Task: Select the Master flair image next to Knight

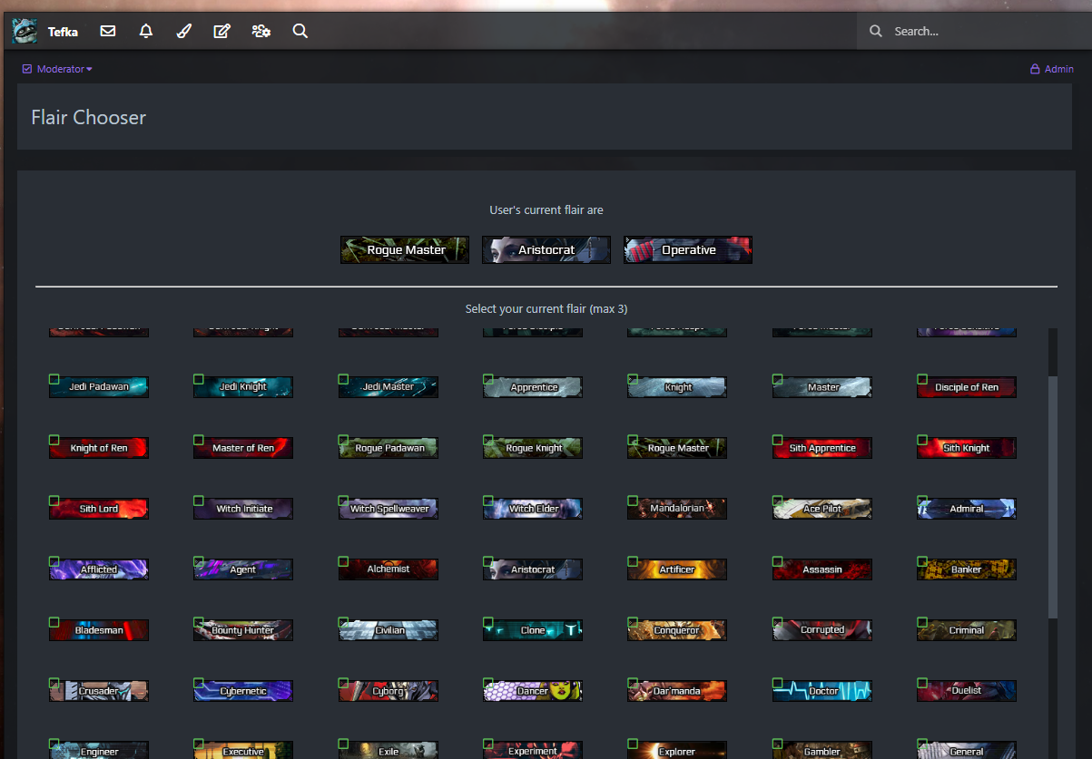Action: coord(822,387)
